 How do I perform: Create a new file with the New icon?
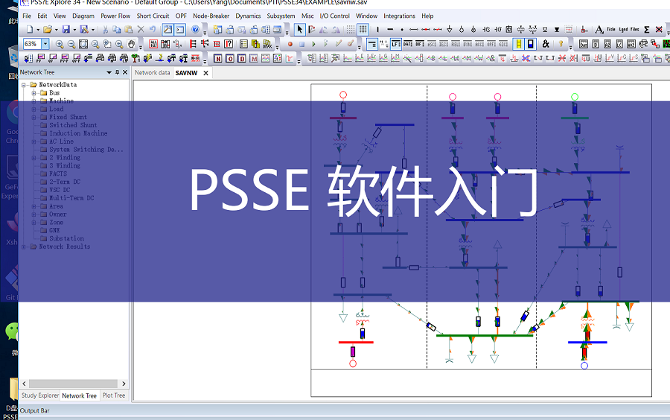pos(30,29)
